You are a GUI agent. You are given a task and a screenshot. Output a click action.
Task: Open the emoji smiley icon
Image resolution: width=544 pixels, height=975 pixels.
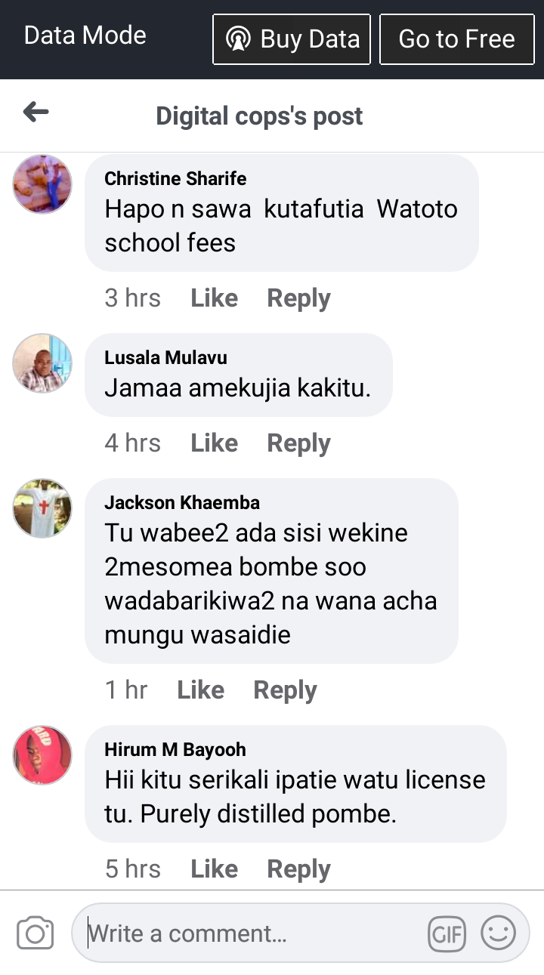click(498, 933)
